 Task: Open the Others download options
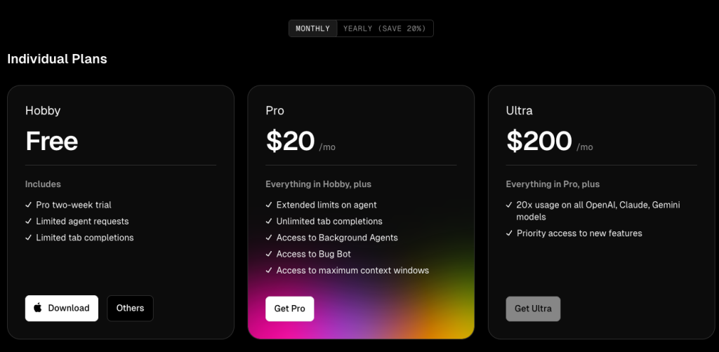[x=130, y=308]
